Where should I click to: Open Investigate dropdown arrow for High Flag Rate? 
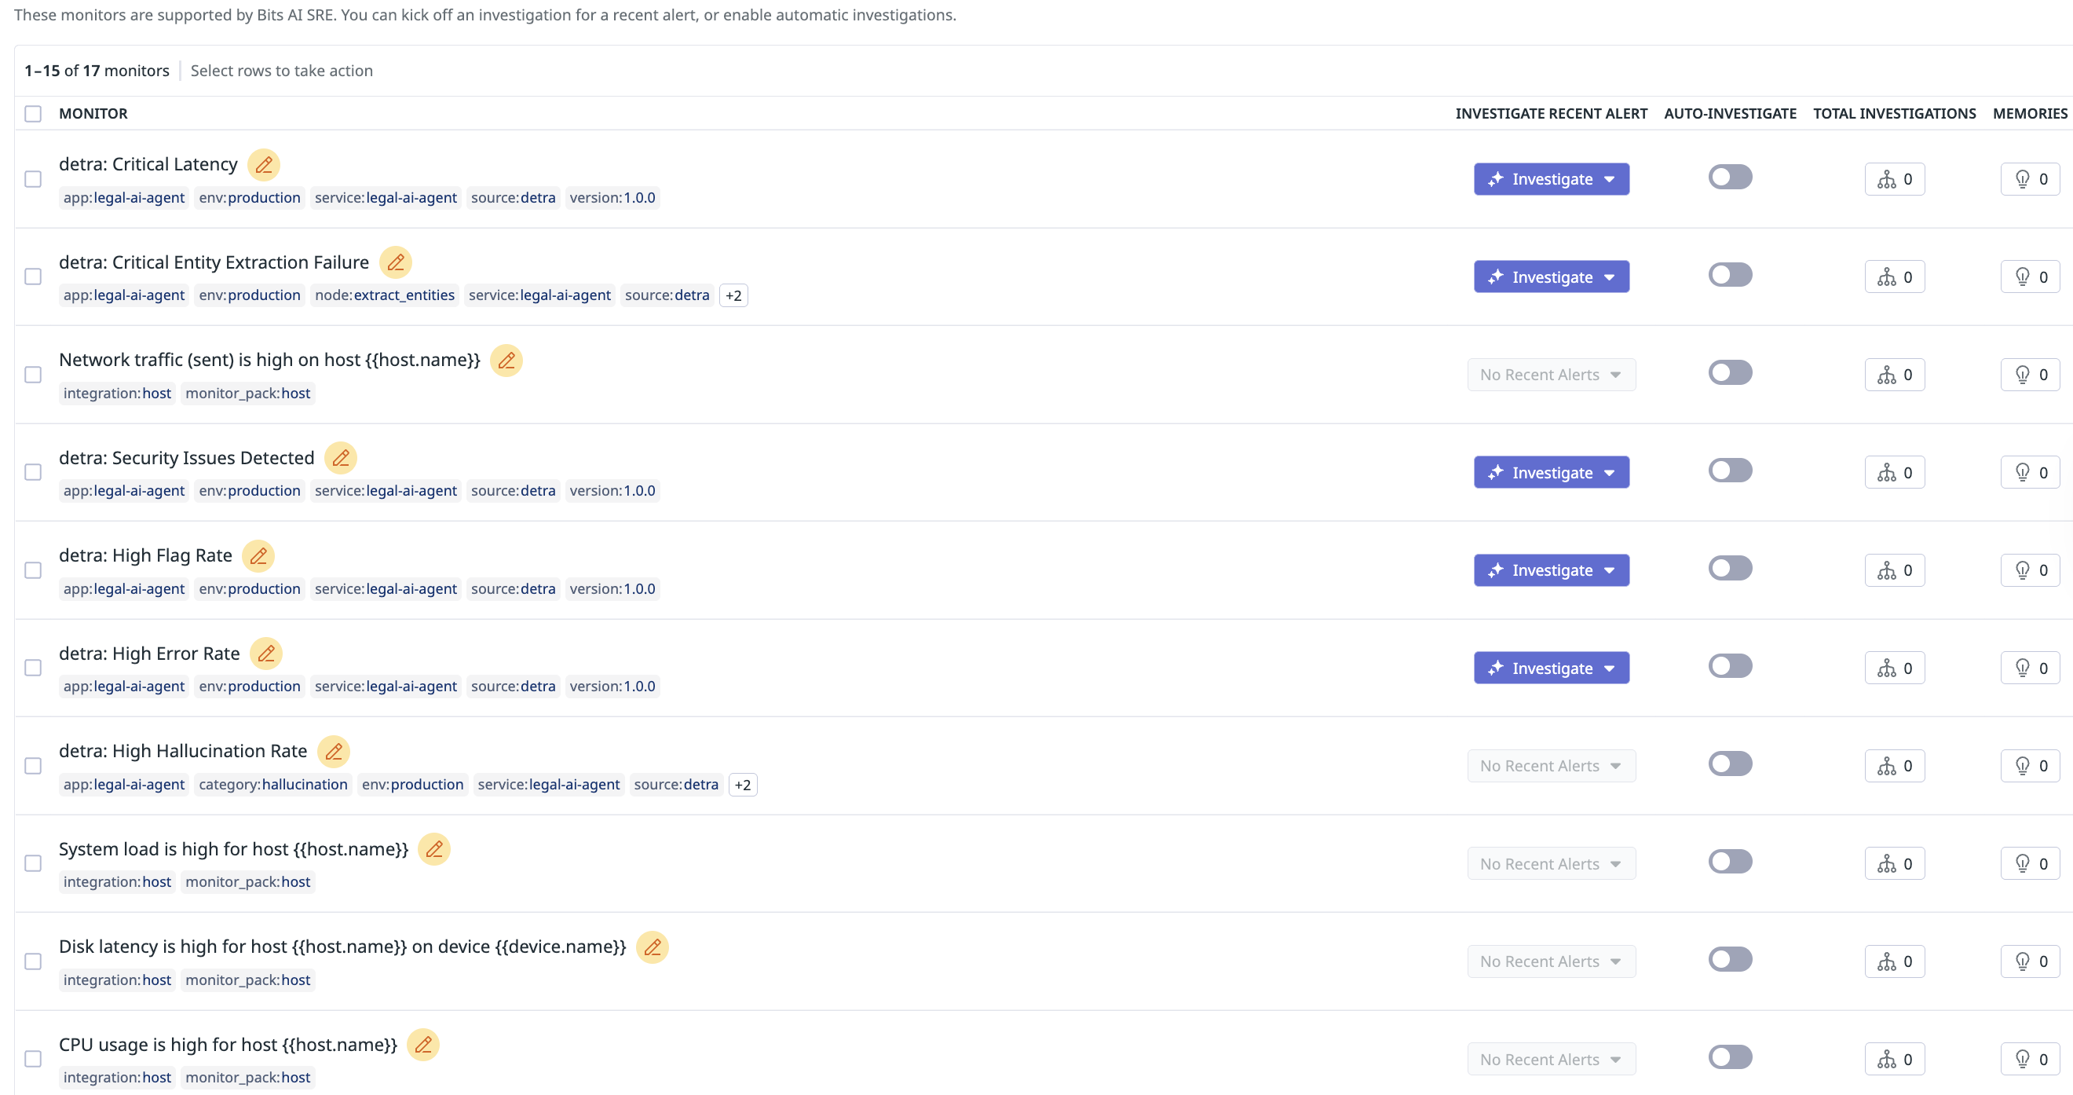[1609, 570]
